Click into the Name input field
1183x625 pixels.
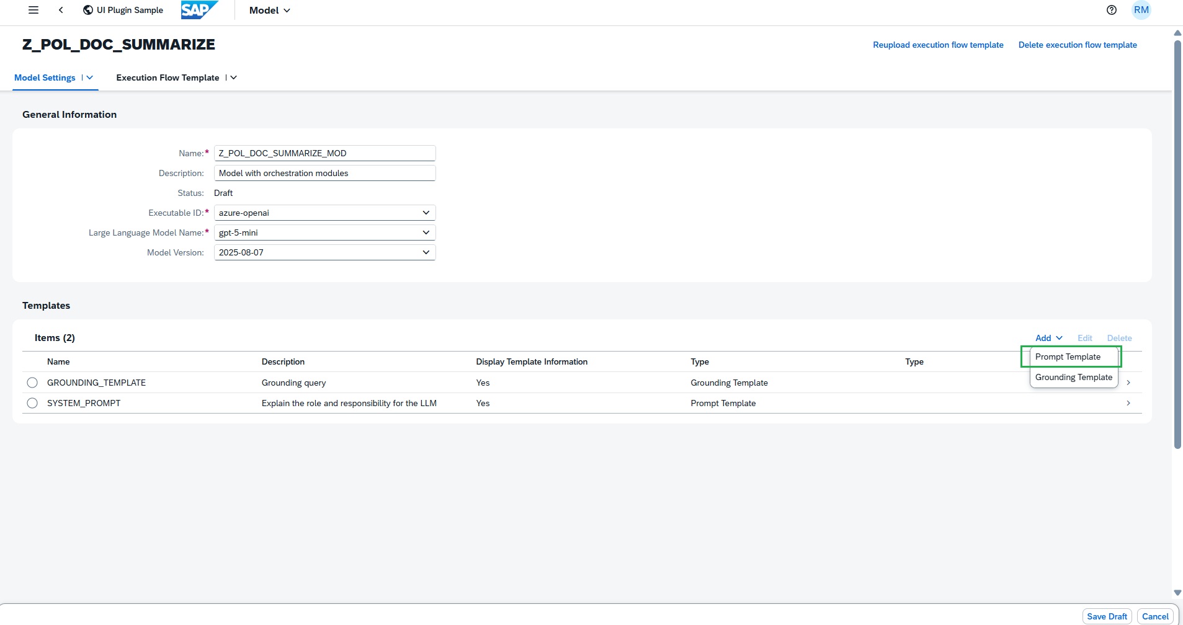click(x=324, y=153)
